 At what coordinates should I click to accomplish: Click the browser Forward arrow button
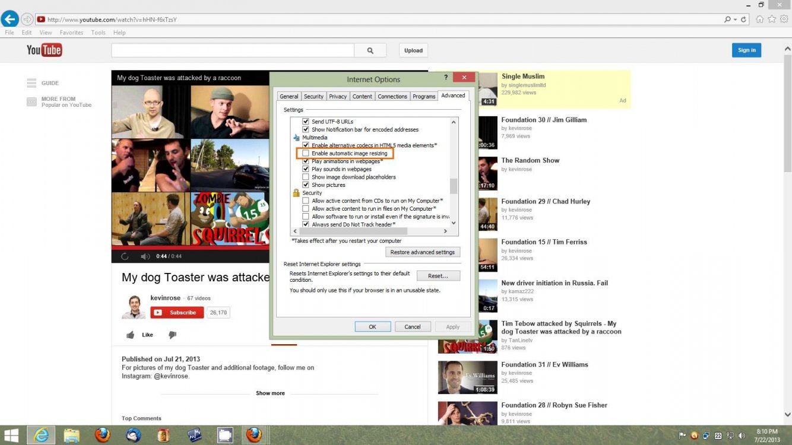(27, 20)
